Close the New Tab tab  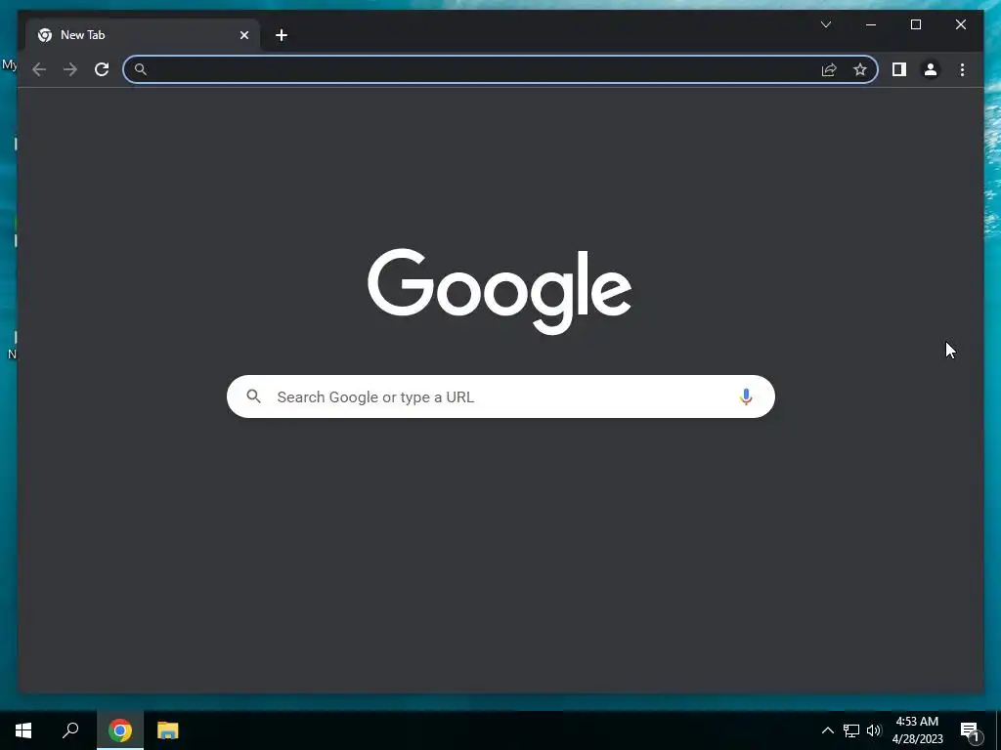[243, 35]
